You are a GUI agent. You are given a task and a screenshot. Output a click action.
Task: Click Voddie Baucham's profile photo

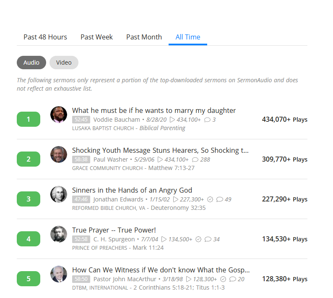click(x=59, y=115)
